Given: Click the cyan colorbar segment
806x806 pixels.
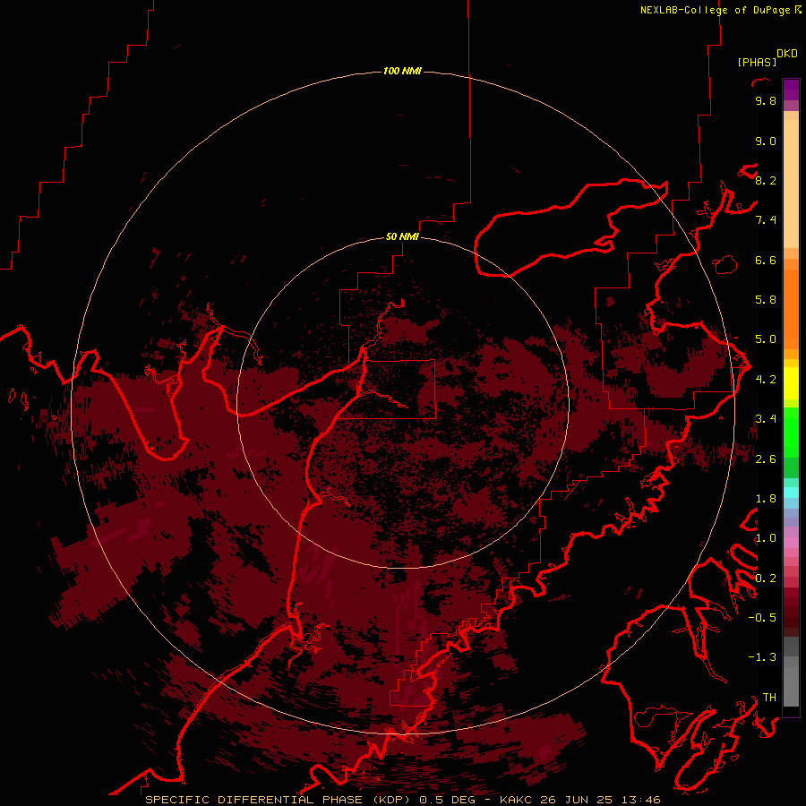Looking at the screenshot, I should click(791, 493).
